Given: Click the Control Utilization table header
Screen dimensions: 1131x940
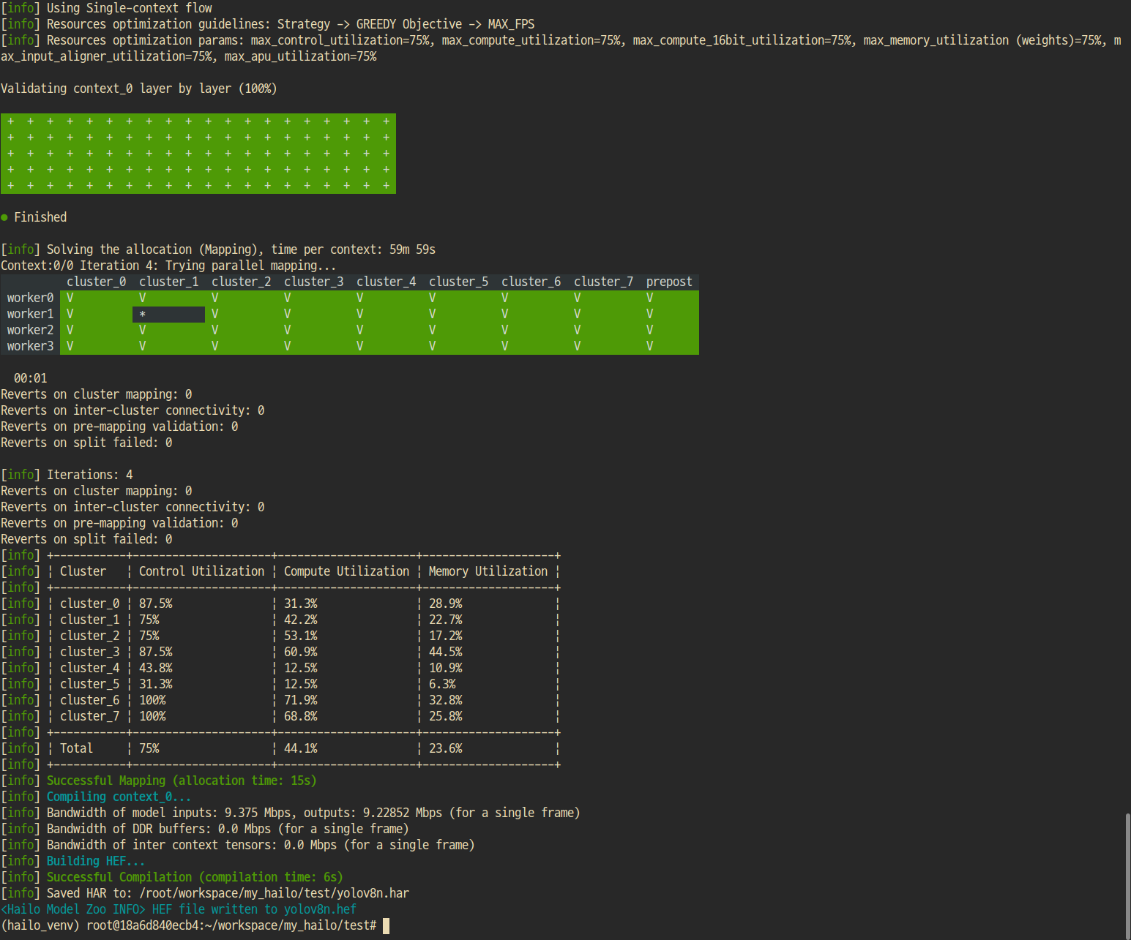Looking at the screenshot, I should point(201,571).
